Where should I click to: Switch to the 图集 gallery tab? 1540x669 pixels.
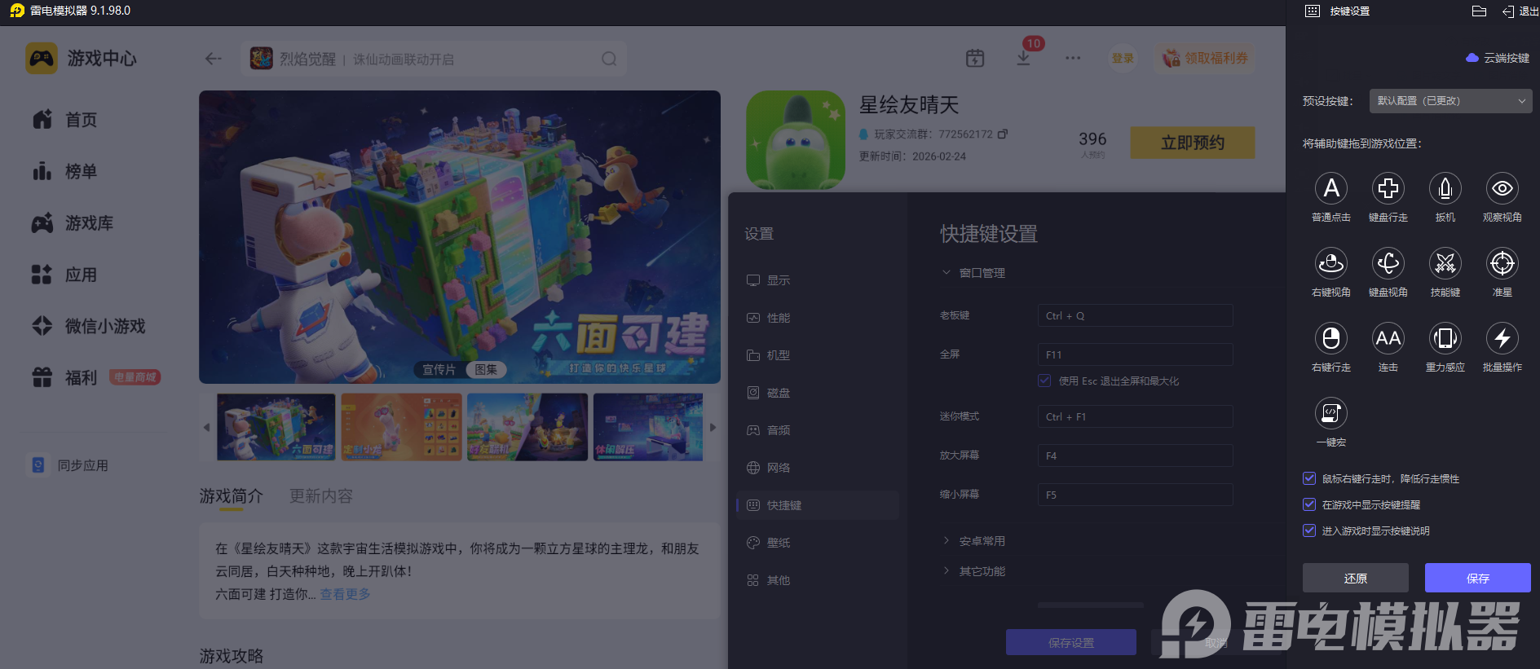486,369
